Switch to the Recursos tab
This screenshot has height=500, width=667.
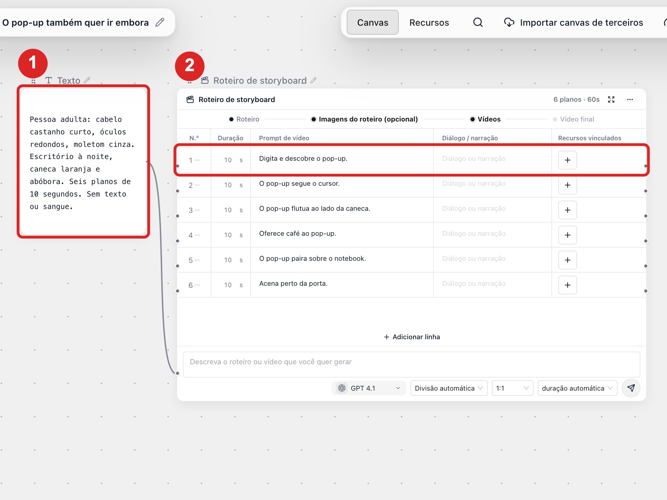429,23
